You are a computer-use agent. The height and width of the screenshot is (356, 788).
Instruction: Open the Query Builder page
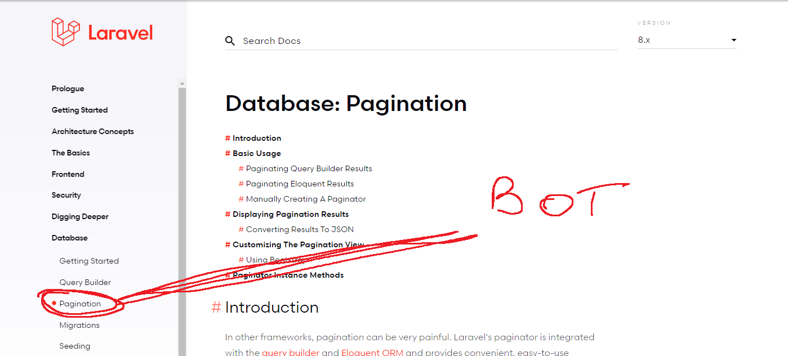pyautogui.click(x=85, y=282)
